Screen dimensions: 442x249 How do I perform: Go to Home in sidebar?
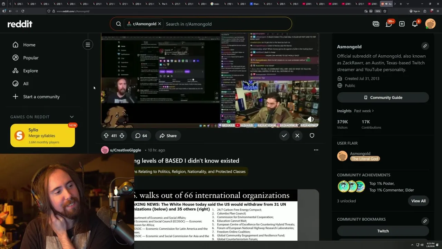(x=29, y=45)
